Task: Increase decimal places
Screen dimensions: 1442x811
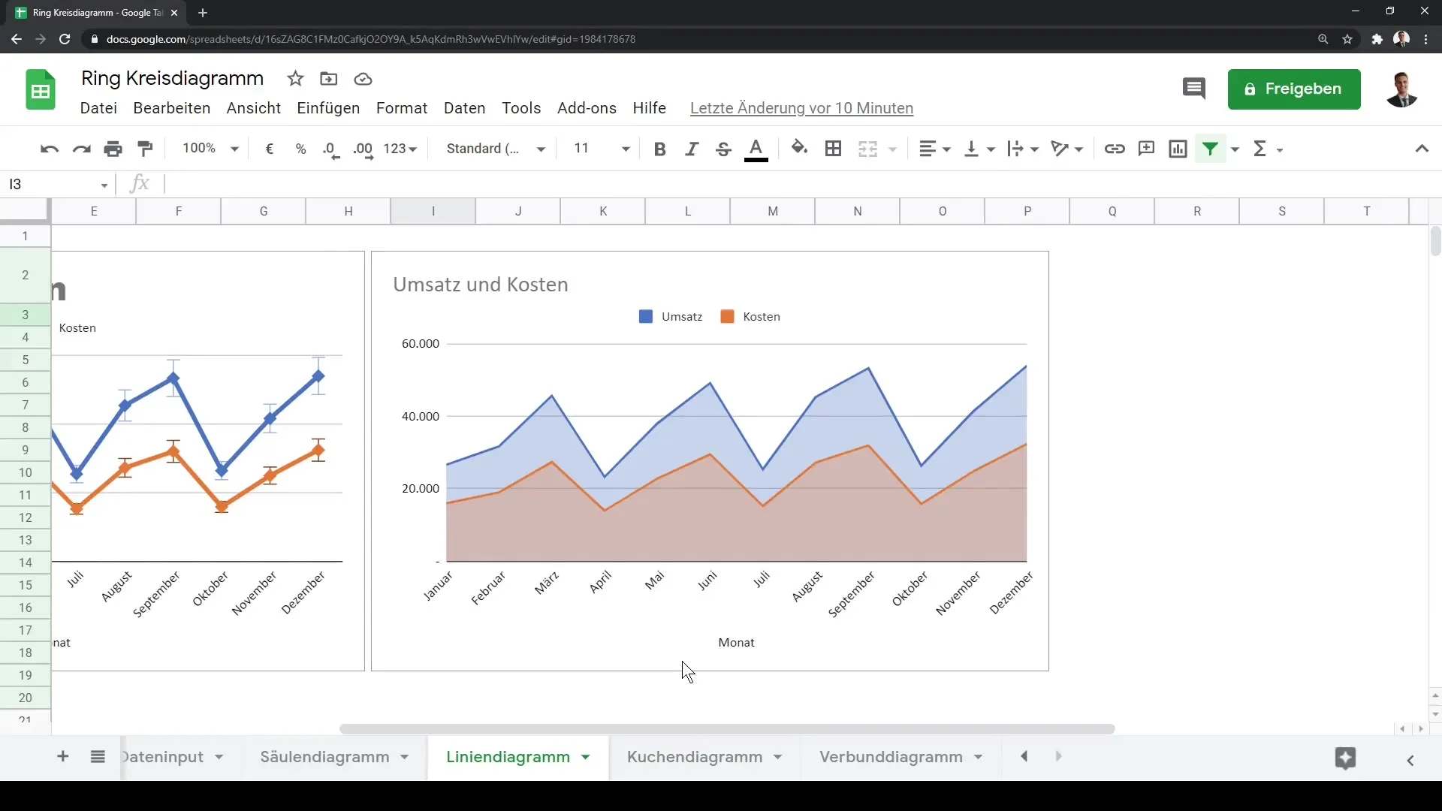Action: [364, 149]
